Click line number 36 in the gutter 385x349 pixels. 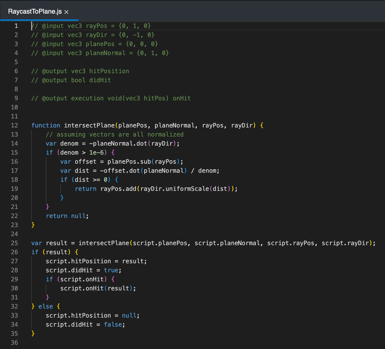coord(14,343)
